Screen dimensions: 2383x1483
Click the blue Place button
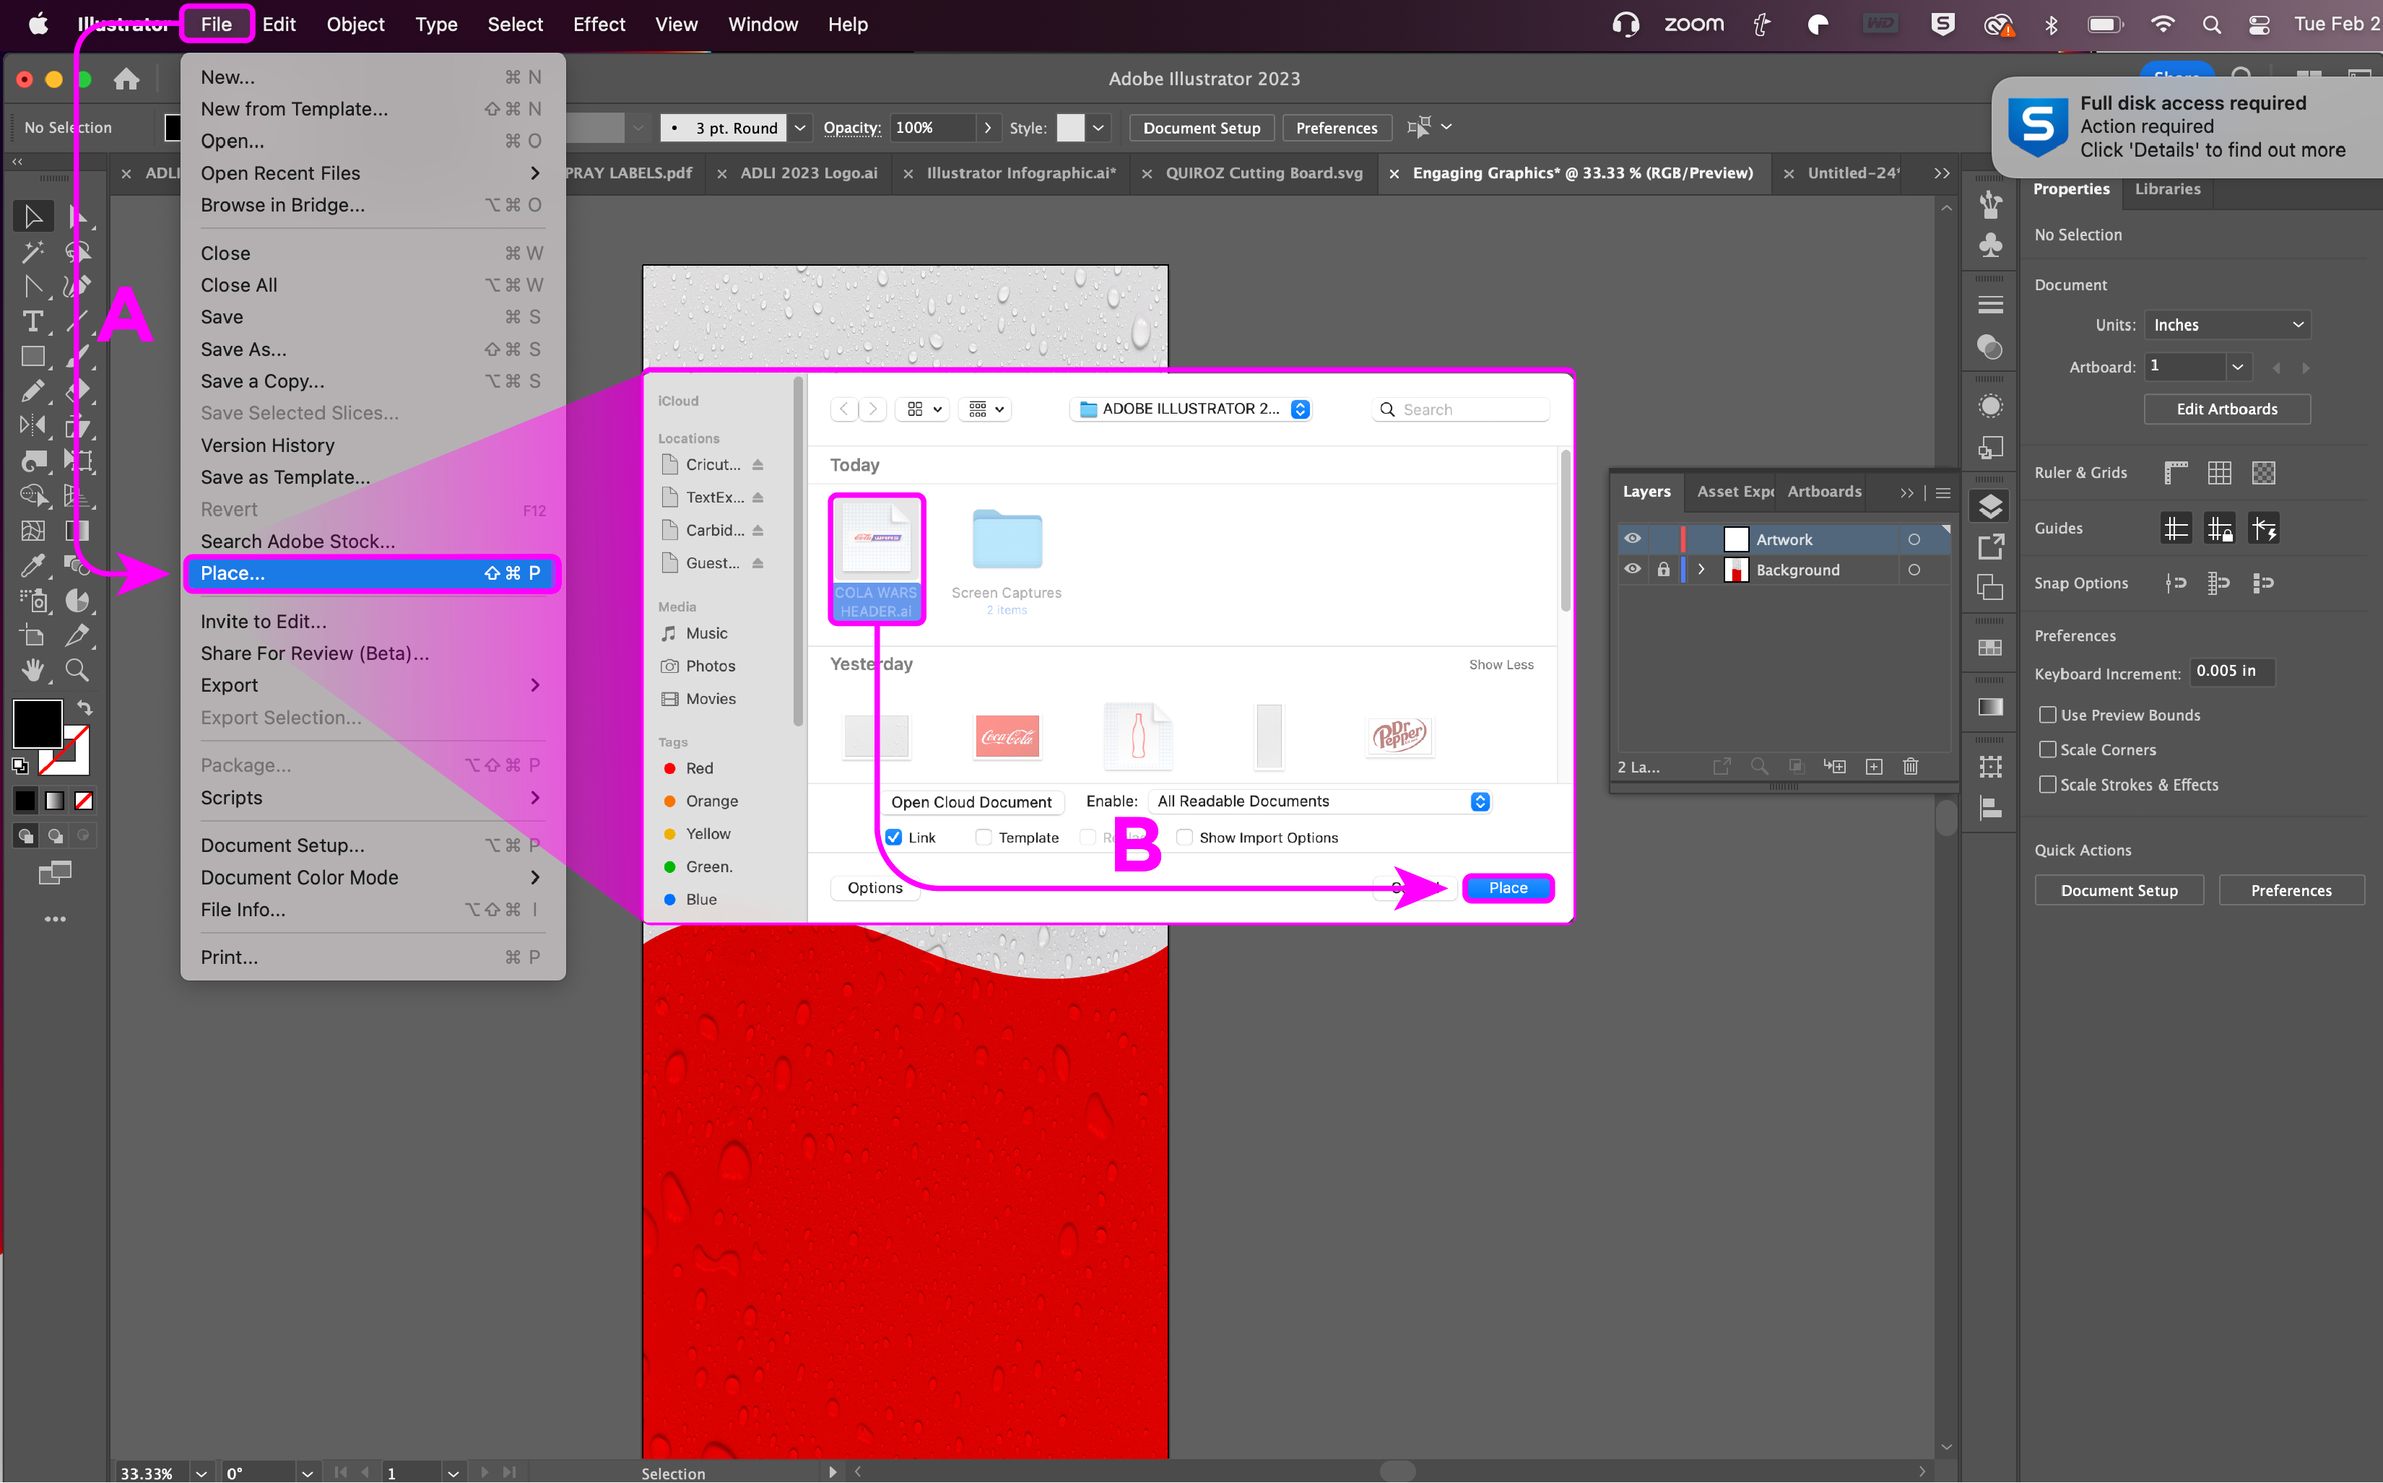coord(1507,887)
